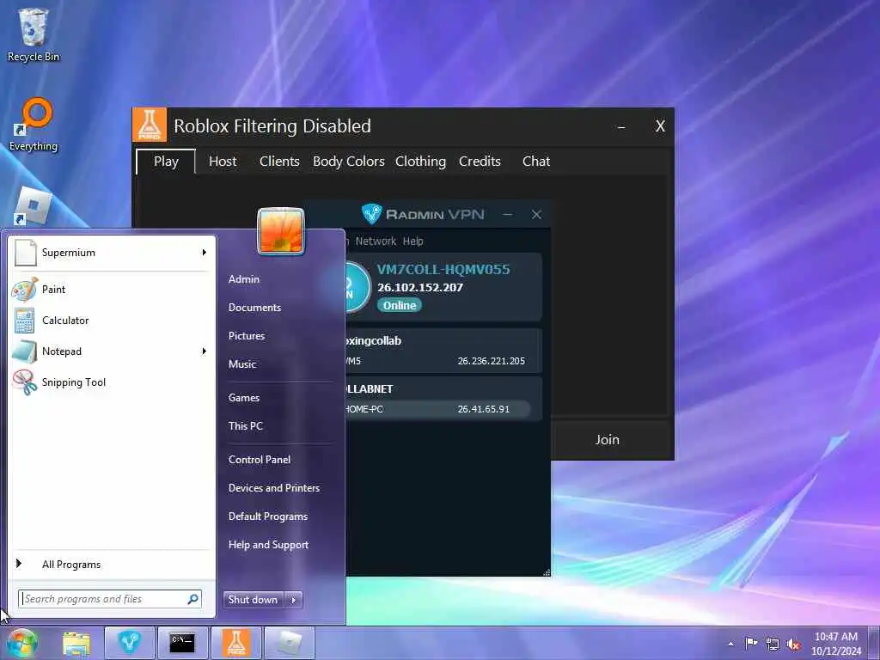880x660 pixels.
Task: Grab the Radmin VPN resize grip corner
Action: click(546, 571)
